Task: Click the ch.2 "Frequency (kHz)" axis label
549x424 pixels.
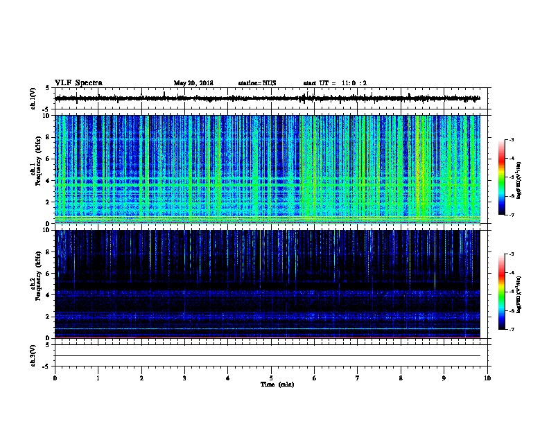Action: coord(38,276)
